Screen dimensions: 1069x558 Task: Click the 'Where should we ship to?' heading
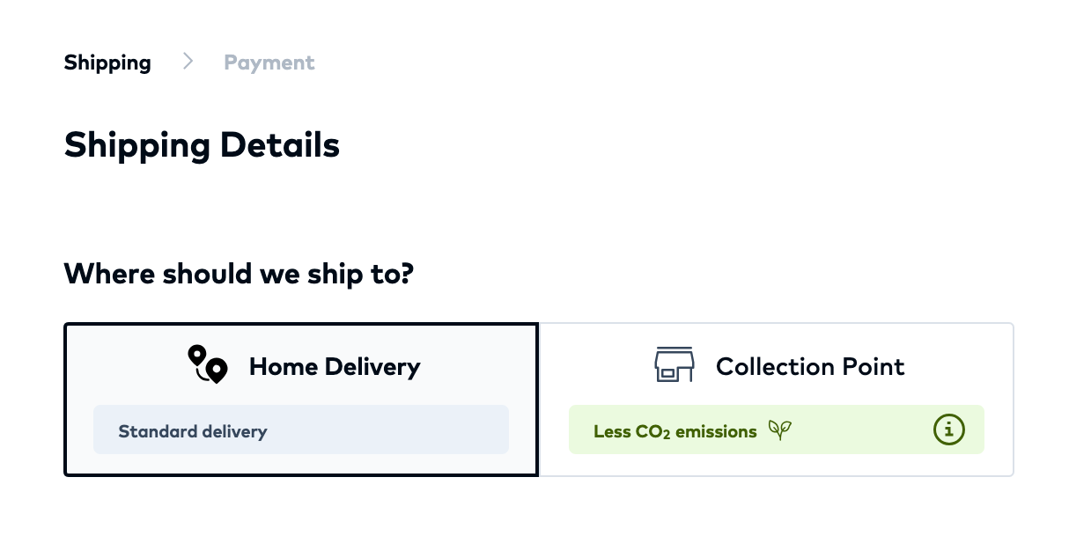(x=239, y=274)
